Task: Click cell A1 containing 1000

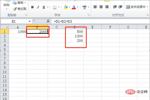Action: 18,31
